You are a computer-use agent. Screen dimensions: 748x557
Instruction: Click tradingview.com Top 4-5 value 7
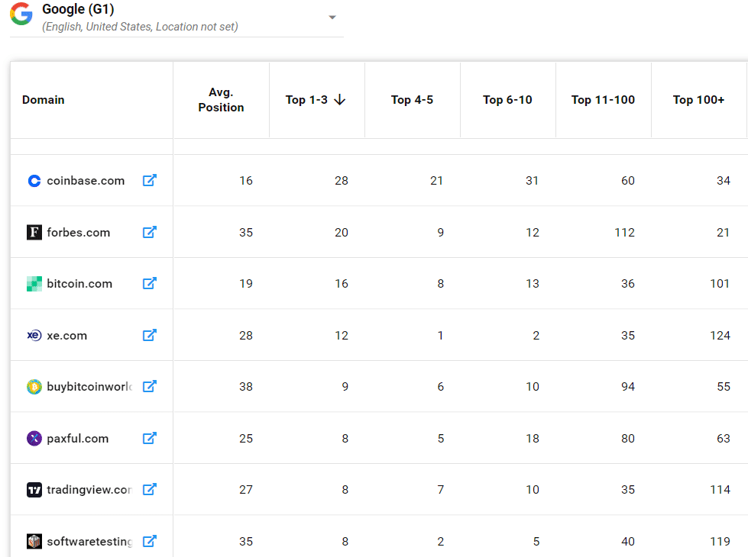440,489
